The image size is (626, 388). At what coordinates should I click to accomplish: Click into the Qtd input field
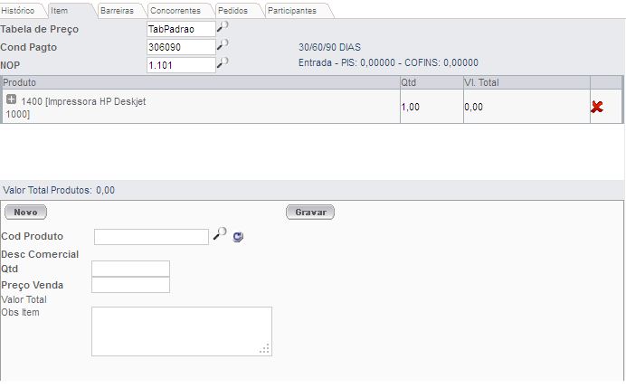click(x=130, y=269)
